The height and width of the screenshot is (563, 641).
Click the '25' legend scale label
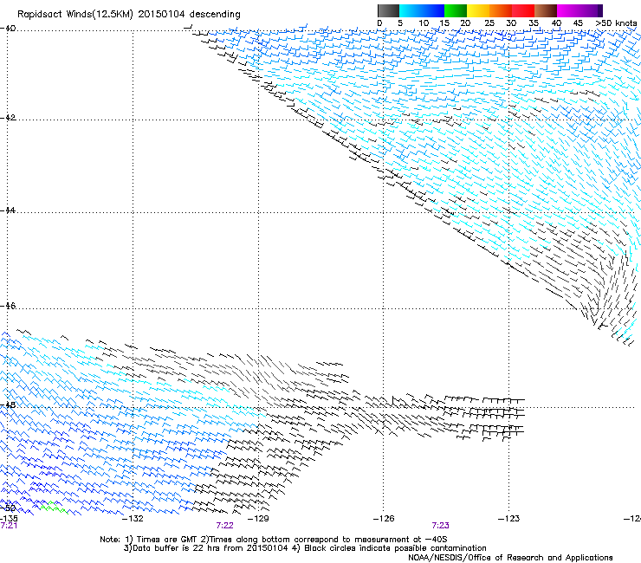pos(489,23)
